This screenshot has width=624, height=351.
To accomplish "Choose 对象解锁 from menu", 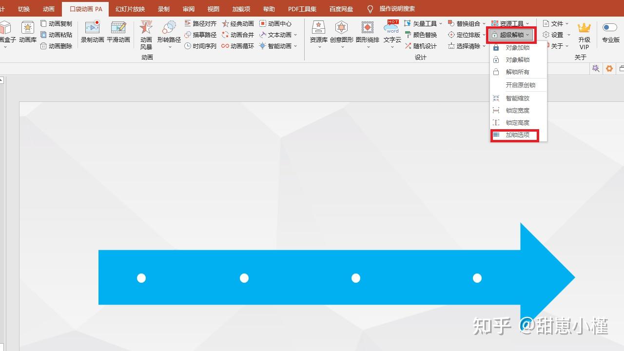I will click(518, 59).
